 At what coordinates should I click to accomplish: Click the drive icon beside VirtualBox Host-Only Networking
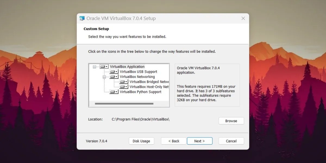122,87
